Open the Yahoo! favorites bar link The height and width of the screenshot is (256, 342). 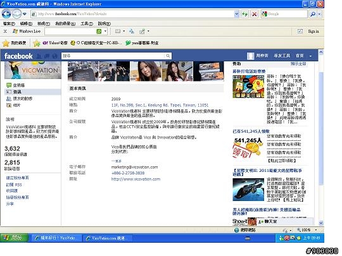55,43
